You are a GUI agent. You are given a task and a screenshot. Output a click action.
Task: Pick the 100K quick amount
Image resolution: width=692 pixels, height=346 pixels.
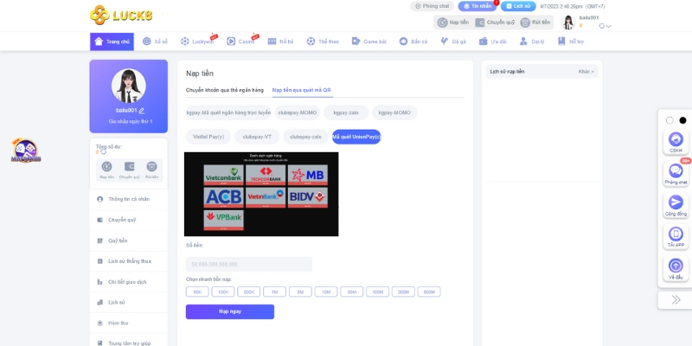pyautogui.click(x=223, y=292)
